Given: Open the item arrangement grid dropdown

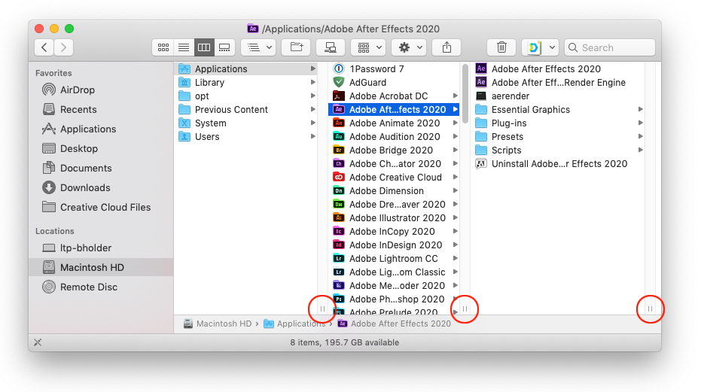Looking at the screenshot, I should tap(368, 47).
